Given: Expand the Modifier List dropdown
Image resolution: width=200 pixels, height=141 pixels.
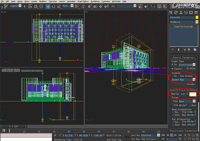Looking at the screenshot, I should [197, 22].
